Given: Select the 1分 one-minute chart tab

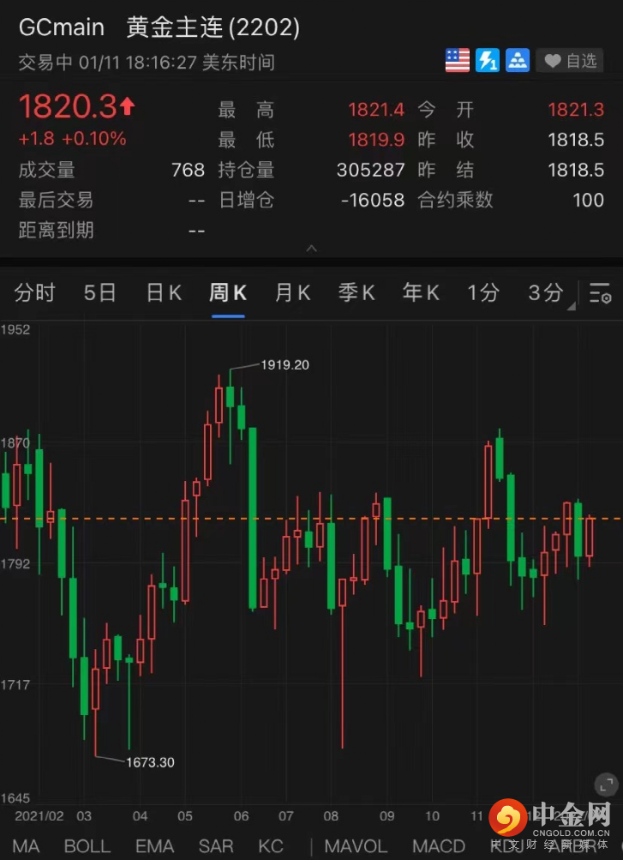Looking at the screenshot, I should click(x=483, y=293).
